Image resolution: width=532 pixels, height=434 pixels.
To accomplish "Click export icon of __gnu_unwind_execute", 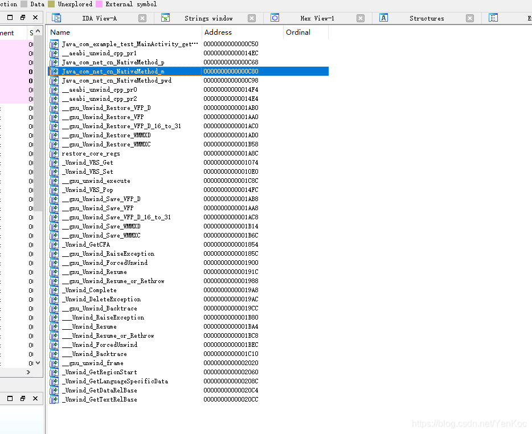I will tap(54, 181).
